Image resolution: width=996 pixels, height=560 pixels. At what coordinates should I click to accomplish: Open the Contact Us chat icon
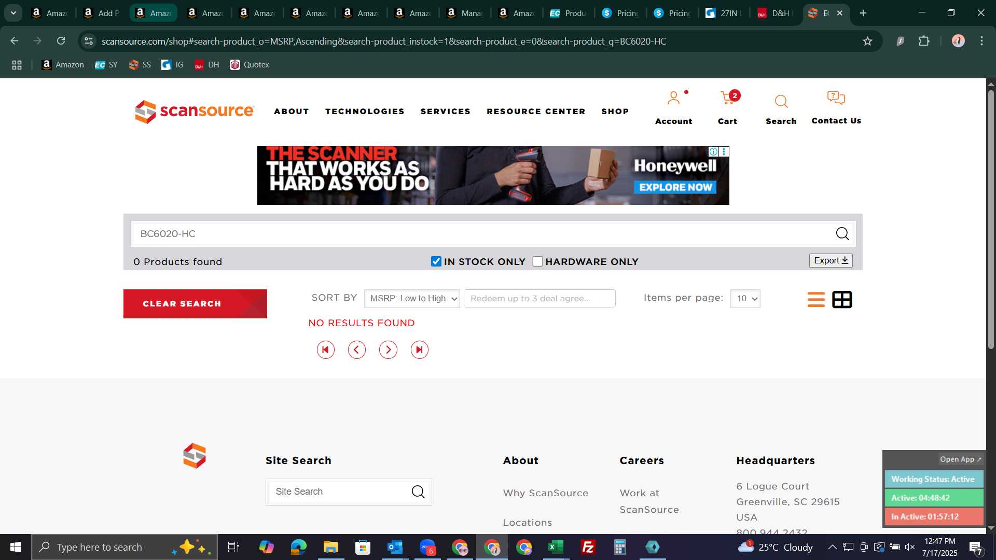(x=836, y=98)
